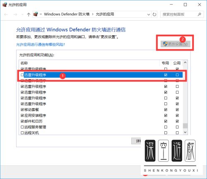Viewport: 207px width, 179px height.
Task: Click the list scrollbar thumb
Action: pyautogui.click(x=185, y=126)
